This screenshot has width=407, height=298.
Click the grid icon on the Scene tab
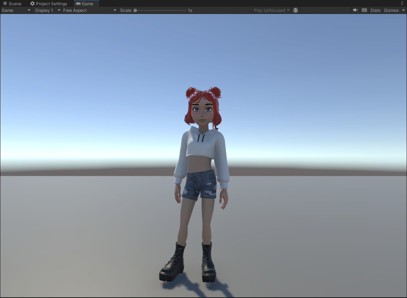(5, 3)
